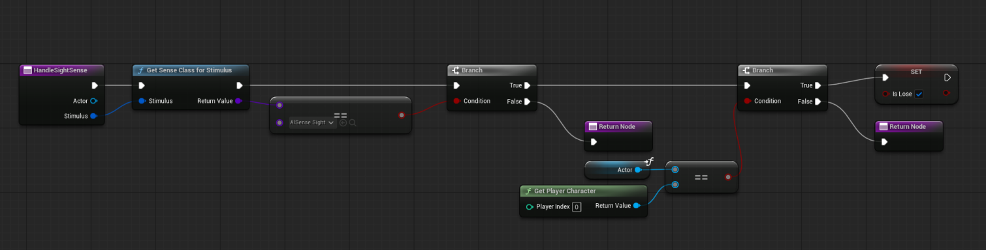Click red output pin of object equals node
Image resolution: width=986 pixels, height=250 pixels.
point(728,176)
